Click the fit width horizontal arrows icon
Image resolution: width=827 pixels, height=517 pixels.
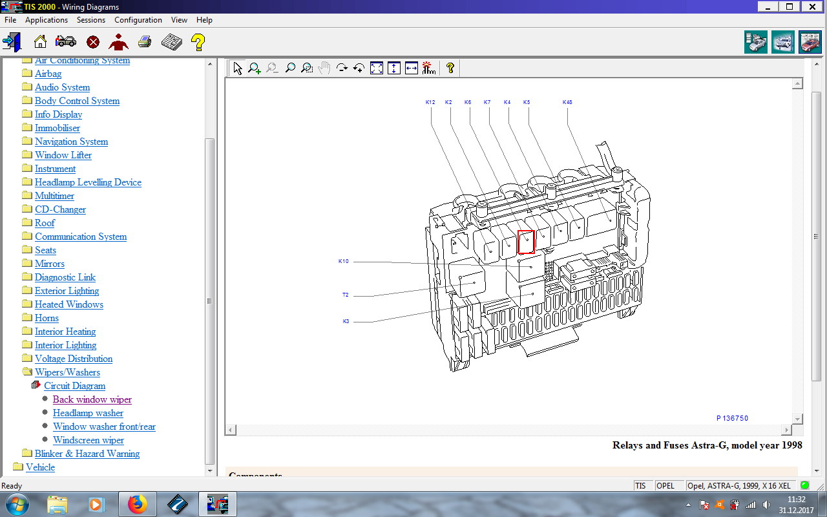(x=412, y=68)
